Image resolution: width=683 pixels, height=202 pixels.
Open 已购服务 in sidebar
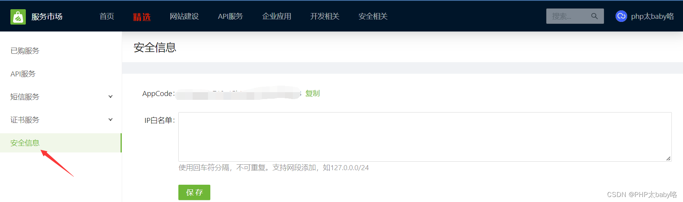point(25,51)
